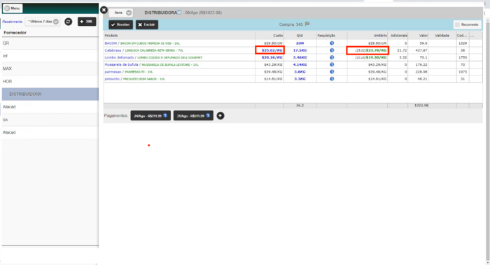490x265 pixels.
Task: Open requisition info icon for presunto row
Action: point(332,79)
